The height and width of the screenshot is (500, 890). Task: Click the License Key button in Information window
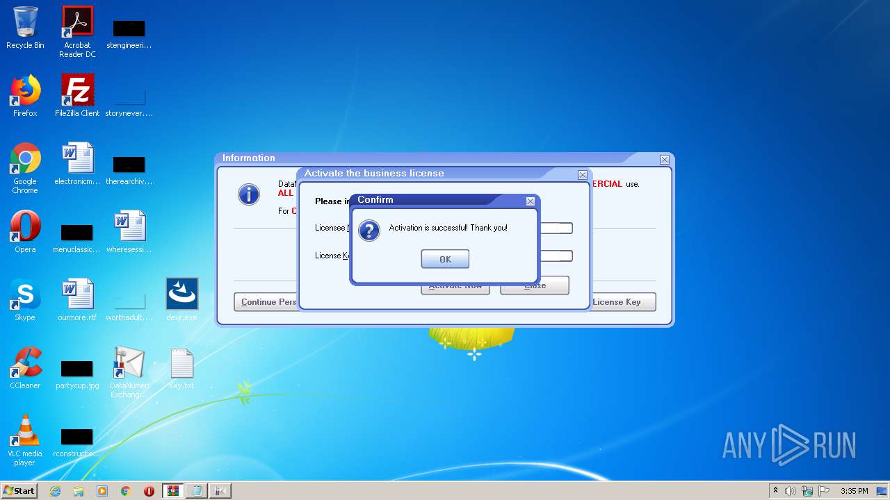(623, 302)
